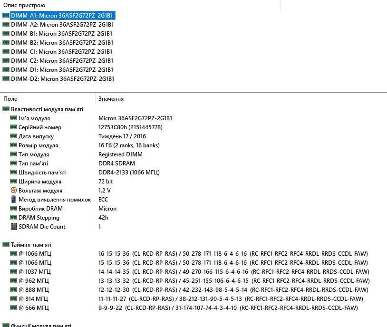Select the DIMM-D1 Micron module entry
This screenshot has width=387, height=327.
[x=62, y=69]
